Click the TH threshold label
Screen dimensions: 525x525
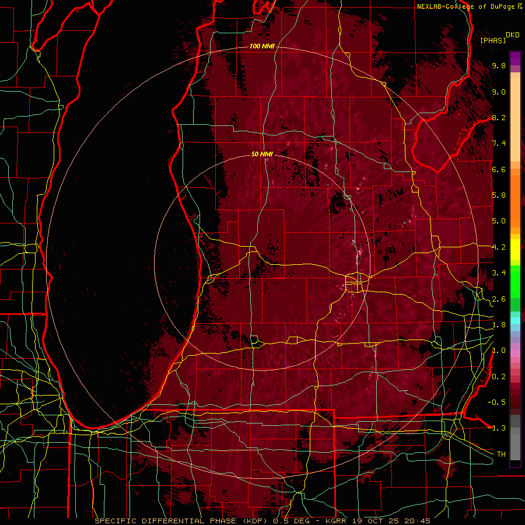(x=501, y=454)
